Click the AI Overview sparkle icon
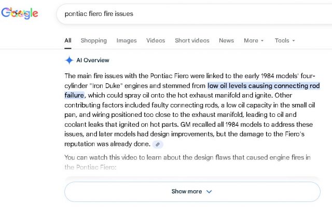 (x=70, y=60)
